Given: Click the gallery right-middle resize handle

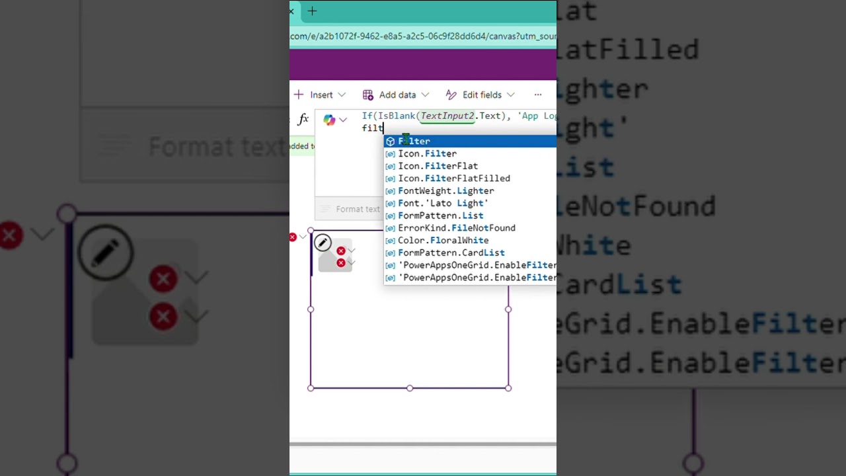Looking at the screenshot, I should click(x=508, y=309).
